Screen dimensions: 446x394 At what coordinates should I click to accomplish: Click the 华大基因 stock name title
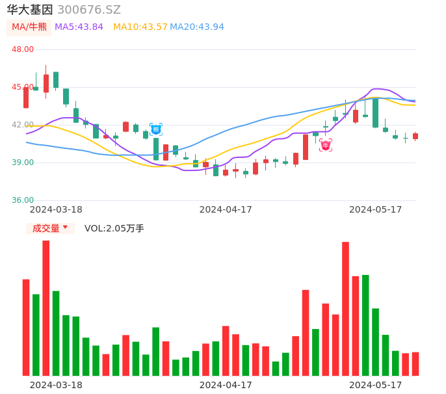pos(30,10)
